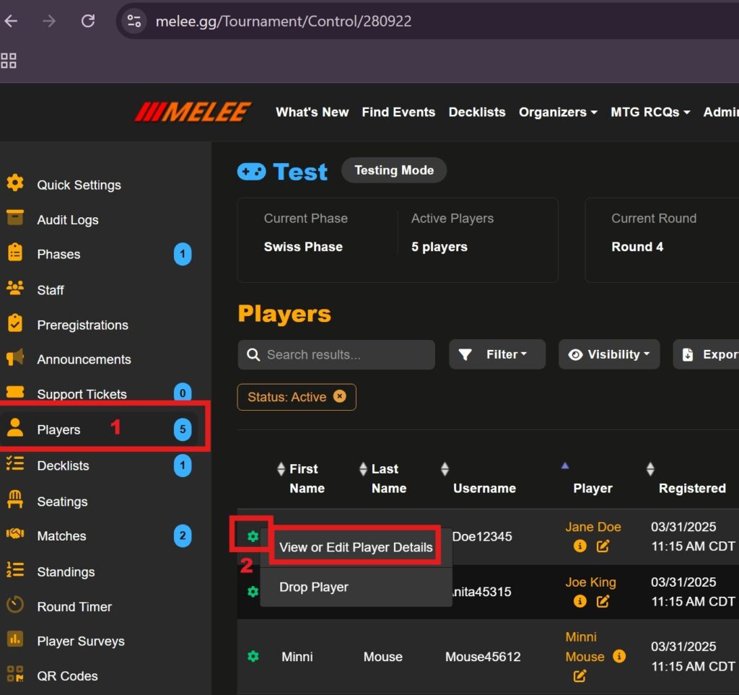Open Announcements megaphone item in sidebar
Viewport: 739px width, 695px height.
(84, 359)
